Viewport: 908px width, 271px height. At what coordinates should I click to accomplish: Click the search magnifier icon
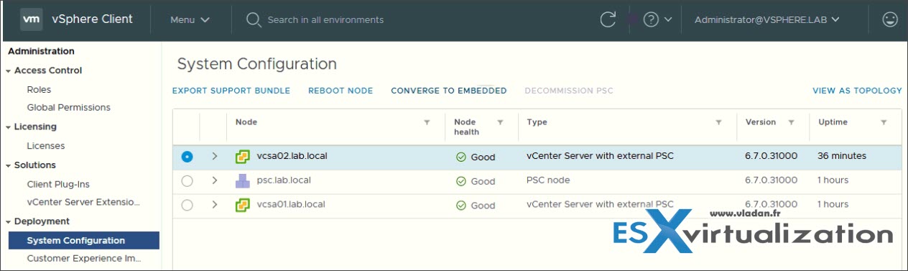pyautogui.click(x=253, y=20)
